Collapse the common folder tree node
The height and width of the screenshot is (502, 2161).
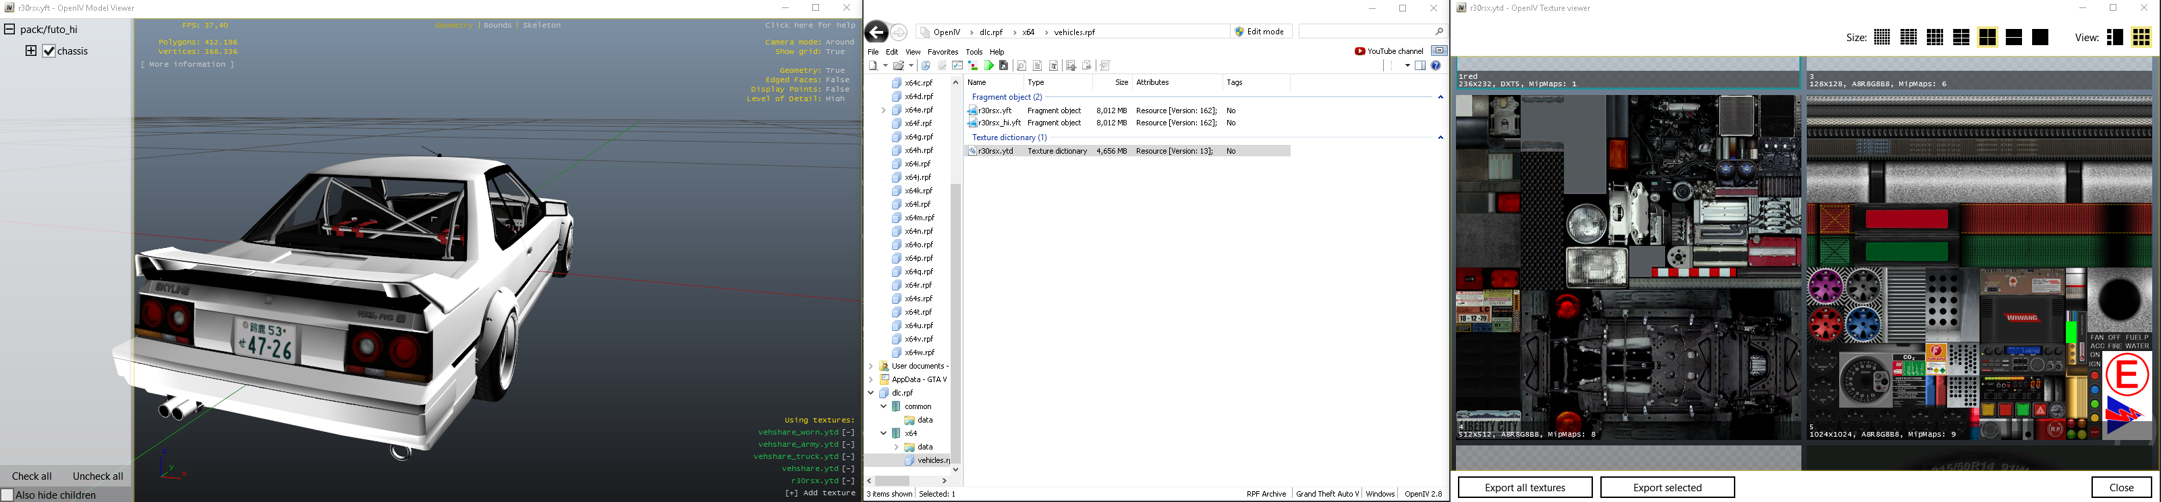[883, 406]
